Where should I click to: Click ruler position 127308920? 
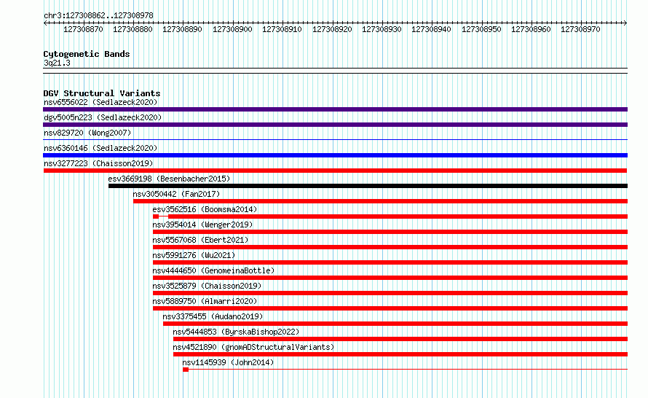[x=332, y=29]
